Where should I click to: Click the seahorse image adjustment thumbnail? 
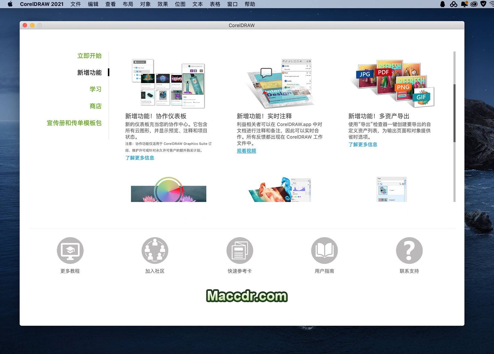tap(280, 190)
